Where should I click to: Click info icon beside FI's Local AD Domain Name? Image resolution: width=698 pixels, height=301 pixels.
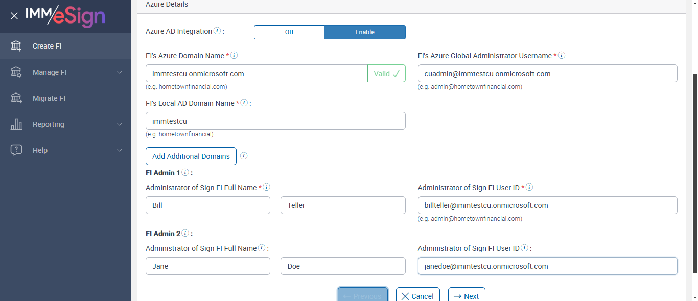[x=244, y=103]
